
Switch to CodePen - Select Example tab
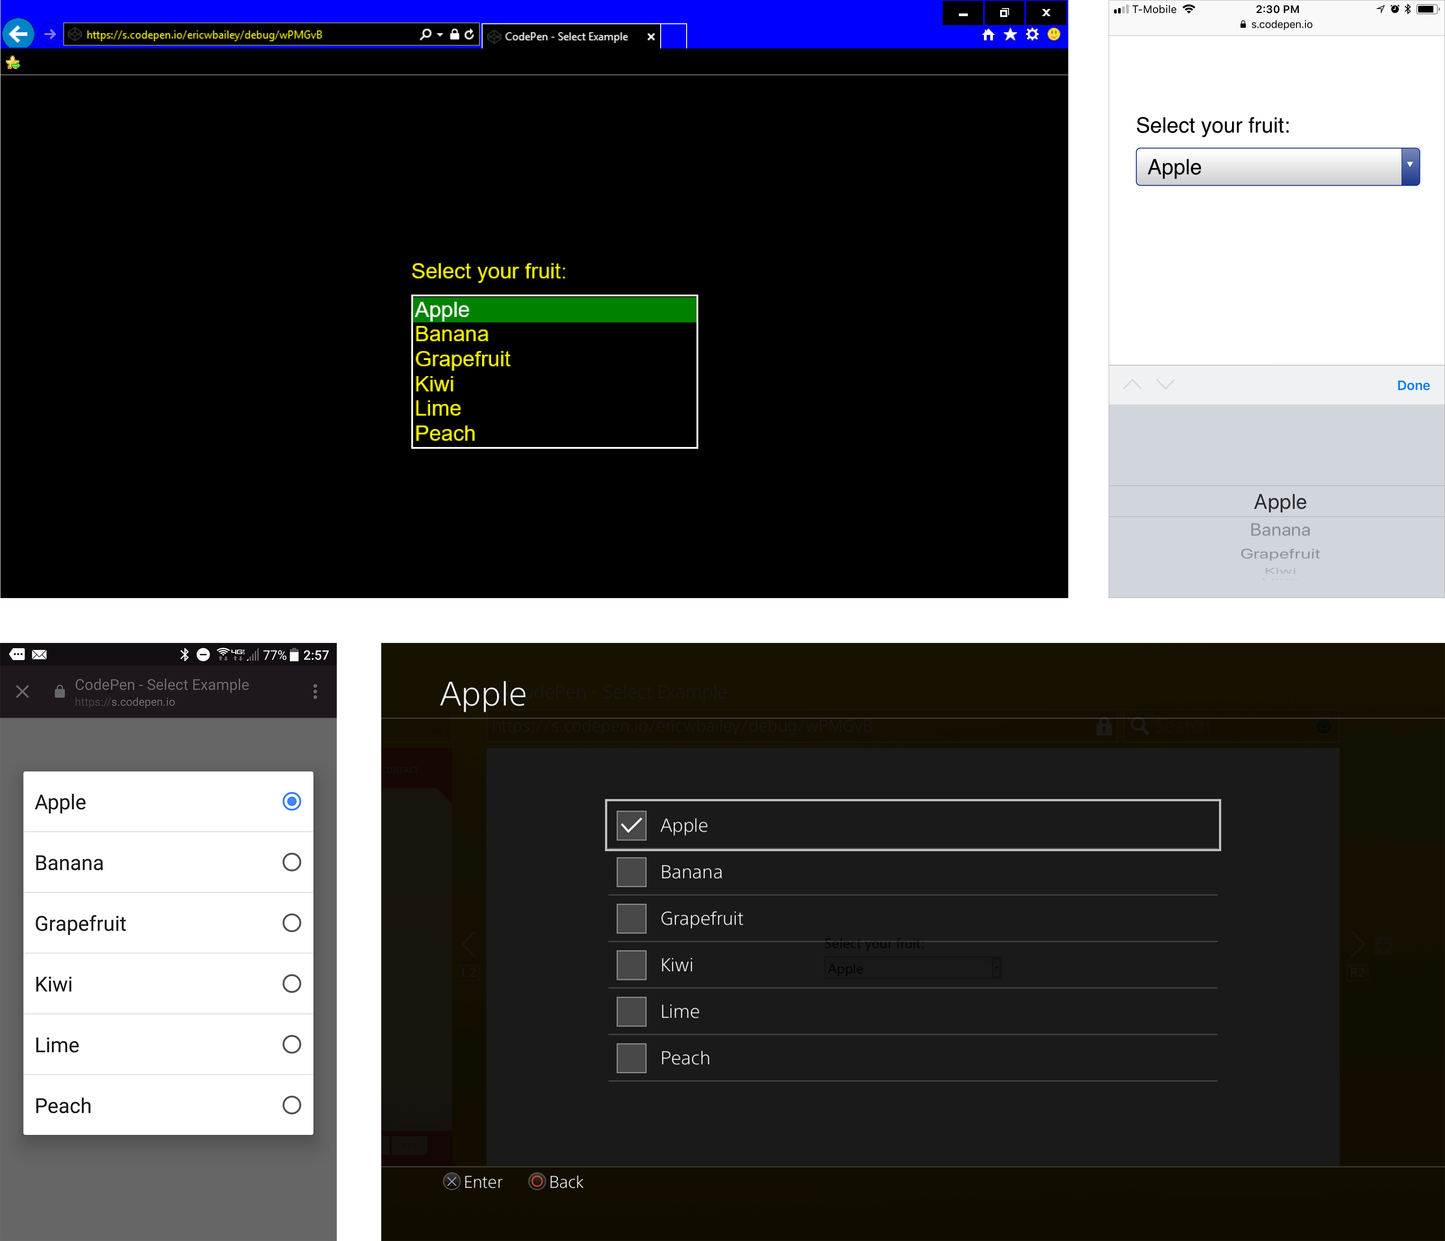[566, 36]
